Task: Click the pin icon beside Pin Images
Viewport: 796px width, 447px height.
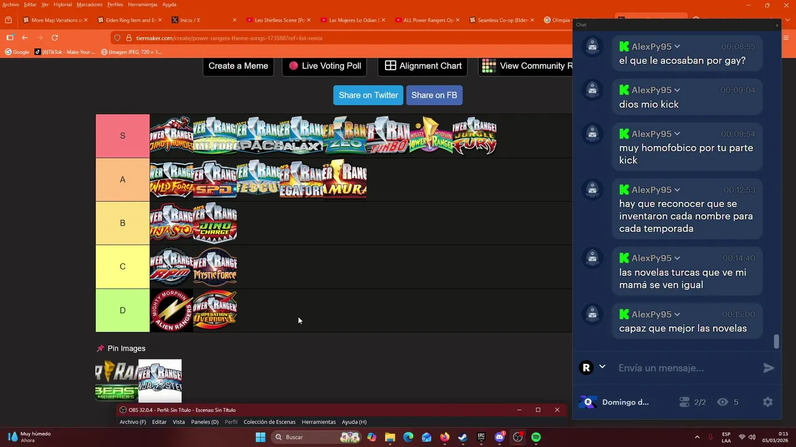Action: pos(101,348)
